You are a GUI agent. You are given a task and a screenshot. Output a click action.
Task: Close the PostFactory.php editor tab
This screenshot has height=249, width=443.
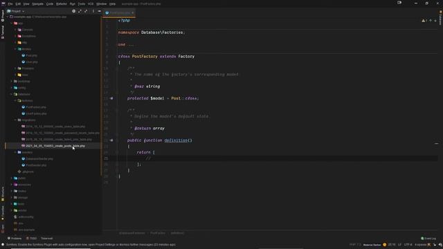132,12
